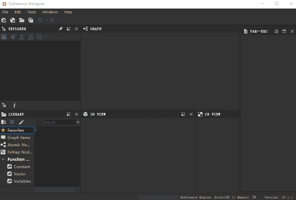Click the info icon below Explorer
Image resolution: width=296 pixels, height=200 pixels.
coord(14,105)
